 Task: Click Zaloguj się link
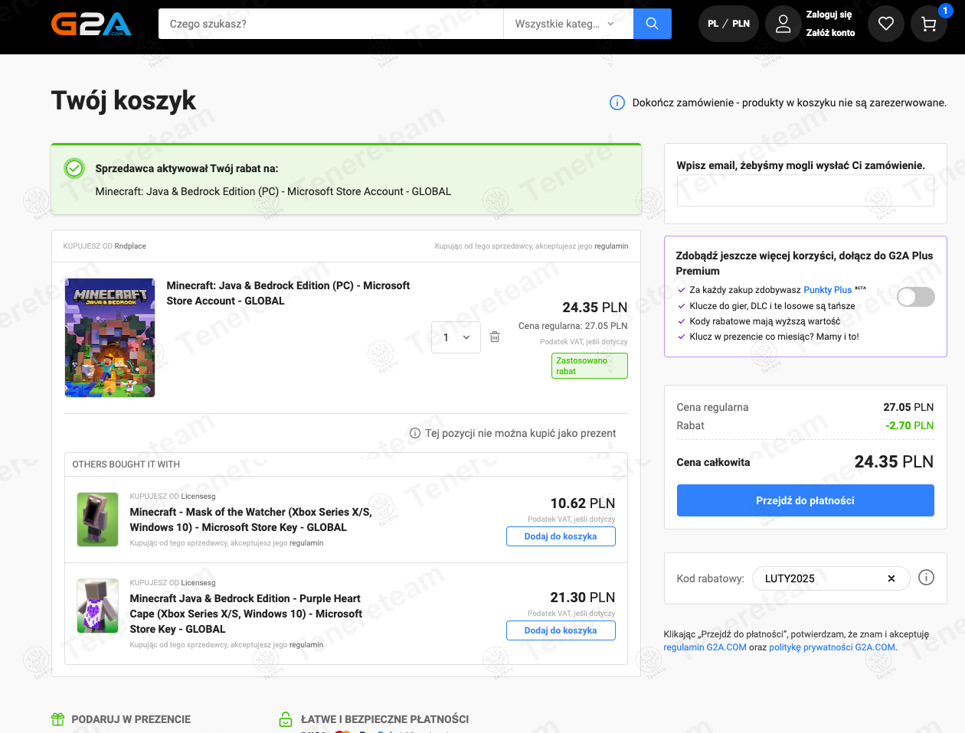[829, 15]
